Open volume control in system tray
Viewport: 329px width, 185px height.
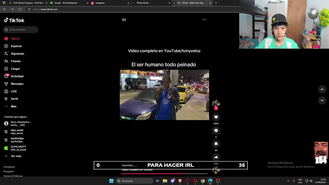(311, 181)
